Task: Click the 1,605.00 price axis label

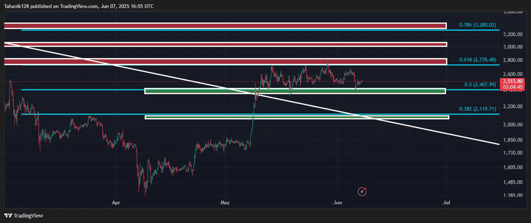Action: pyautogui.click(x=513, y=167)
